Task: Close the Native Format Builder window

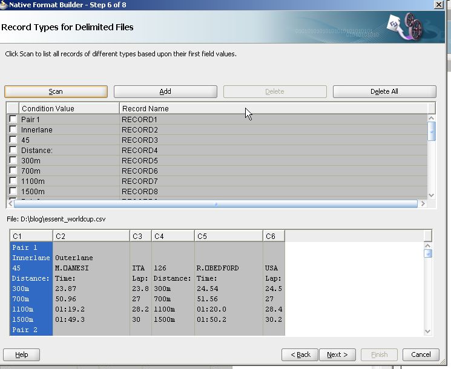Action: (x=438, y=4)
